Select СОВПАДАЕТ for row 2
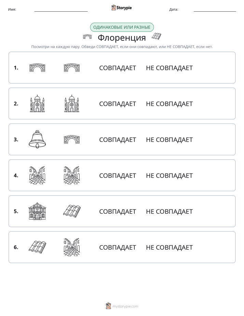 click(x=118, y=104)
